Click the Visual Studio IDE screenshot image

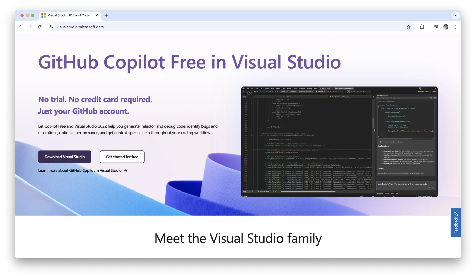pos(339,142)
